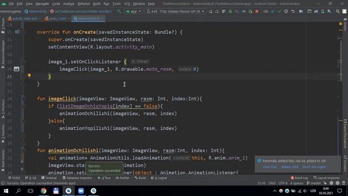Click the Profile app gauge icon
The height and width of the screenshot is (196, 348).
tap(244, 11)
